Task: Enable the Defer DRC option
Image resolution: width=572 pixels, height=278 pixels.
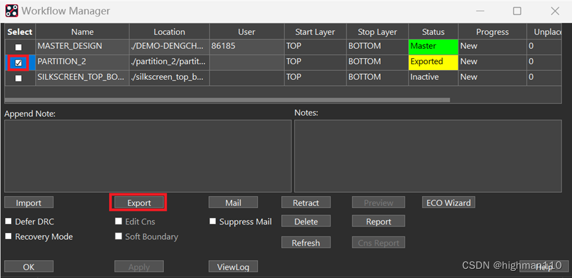Action: click(x=9, y=222)
